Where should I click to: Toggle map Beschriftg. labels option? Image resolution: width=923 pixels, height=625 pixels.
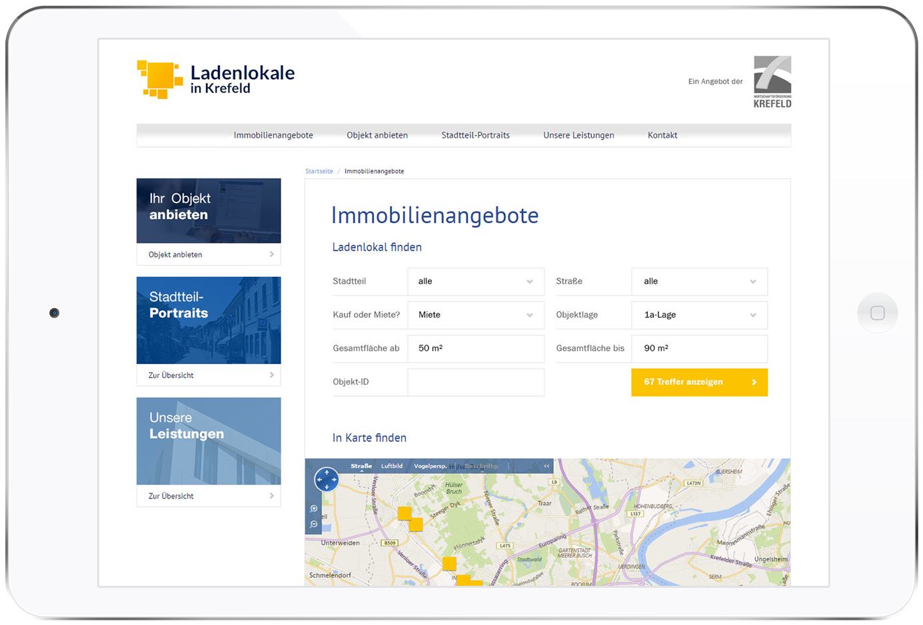coord(481,466)
